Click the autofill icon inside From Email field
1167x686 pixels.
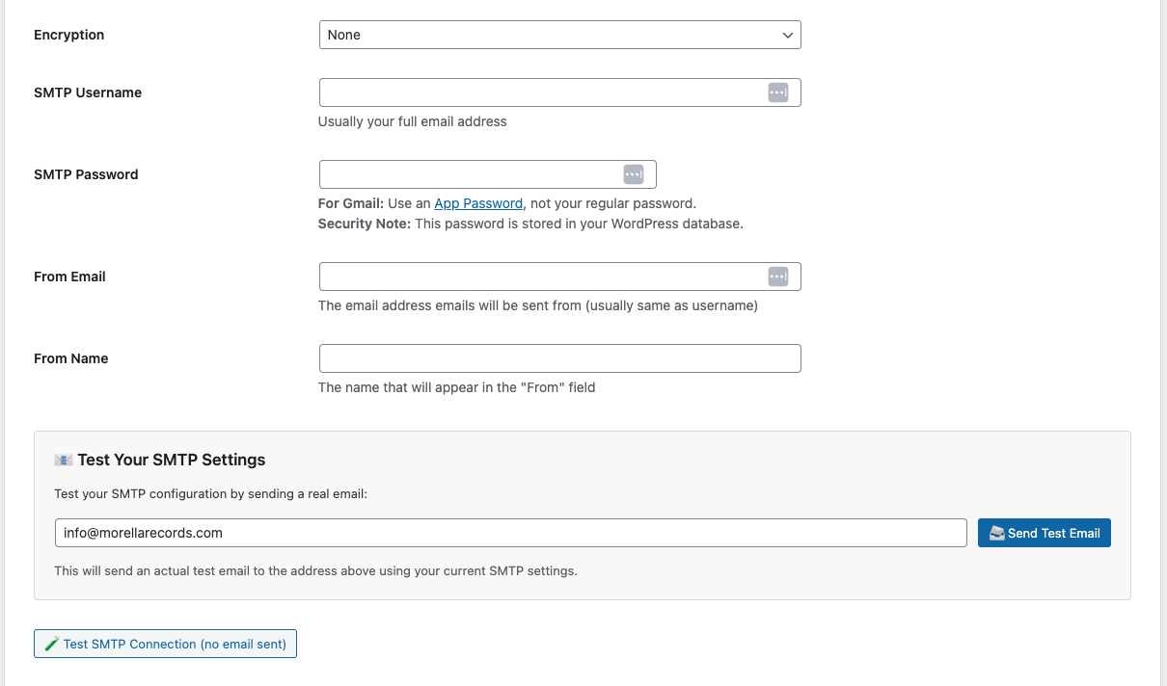point(777,276)
